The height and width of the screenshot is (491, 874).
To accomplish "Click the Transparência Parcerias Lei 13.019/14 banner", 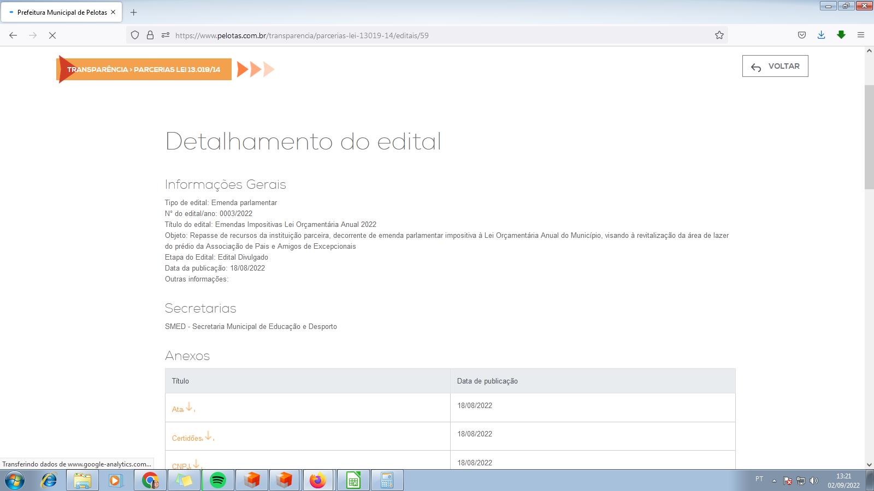I will (144, 70).
